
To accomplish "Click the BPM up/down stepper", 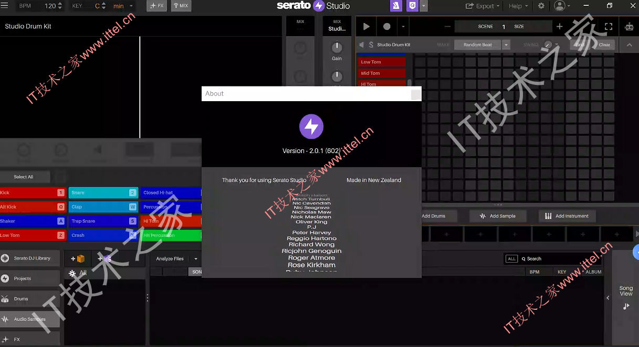I will coord(59,6).
